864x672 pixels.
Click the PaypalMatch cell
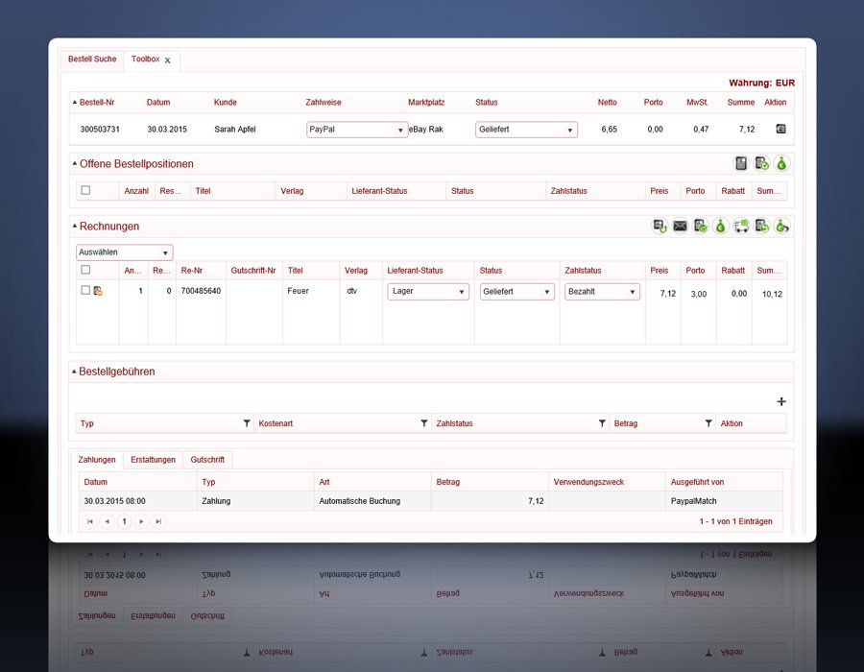click(x=694, y=501)
